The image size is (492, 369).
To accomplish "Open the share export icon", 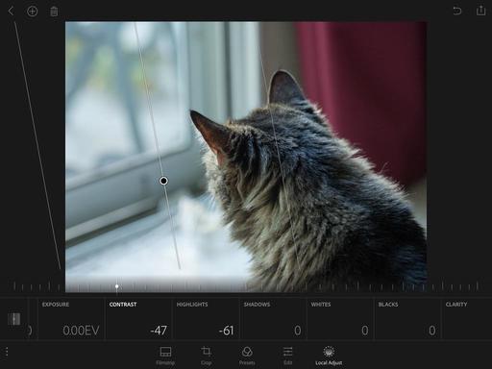I will 480,11.
